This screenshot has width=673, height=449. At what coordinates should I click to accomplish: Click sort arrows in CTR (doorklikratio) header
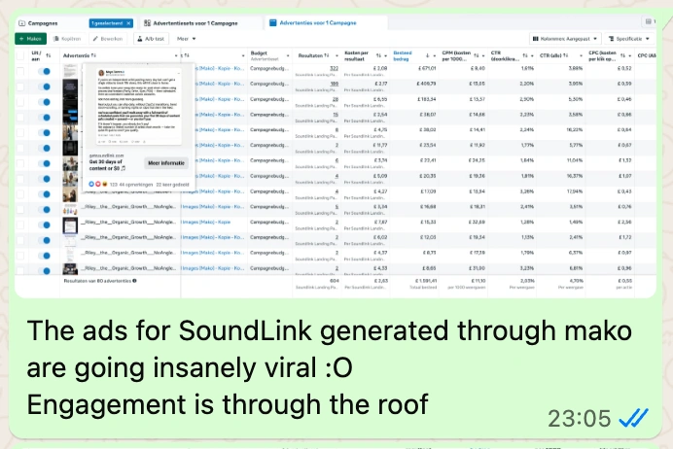coord(525,55)
